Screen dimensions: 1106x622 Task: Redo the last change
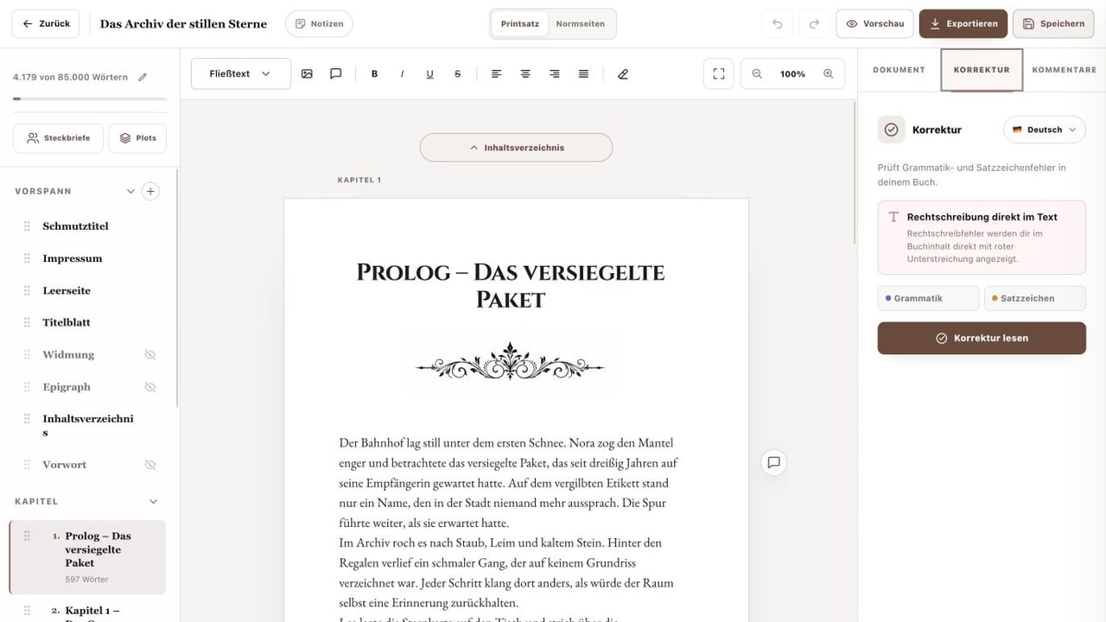pyautogui.click(x=814, y=23)
